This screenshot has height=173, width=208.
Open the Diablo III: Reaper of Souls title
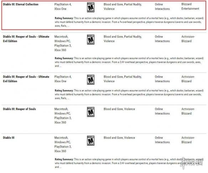(20, 109)
